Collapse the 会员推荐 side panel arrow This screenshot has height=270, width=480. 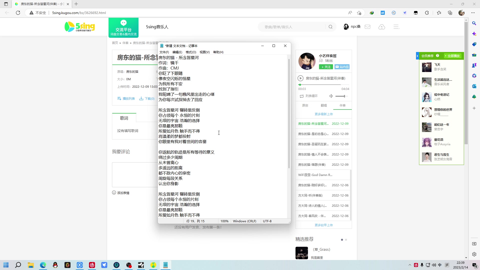coord(417,56)
